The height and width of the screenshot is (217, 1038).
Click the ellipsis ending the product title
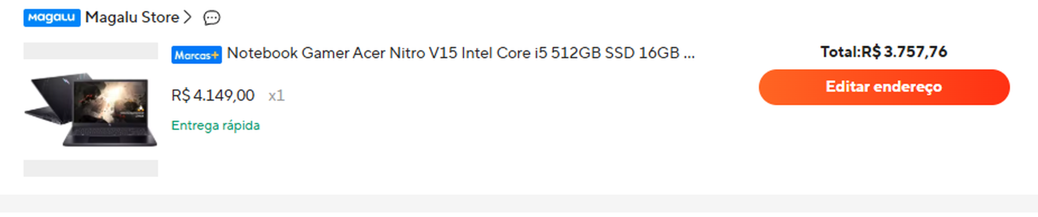coord(689,55)
